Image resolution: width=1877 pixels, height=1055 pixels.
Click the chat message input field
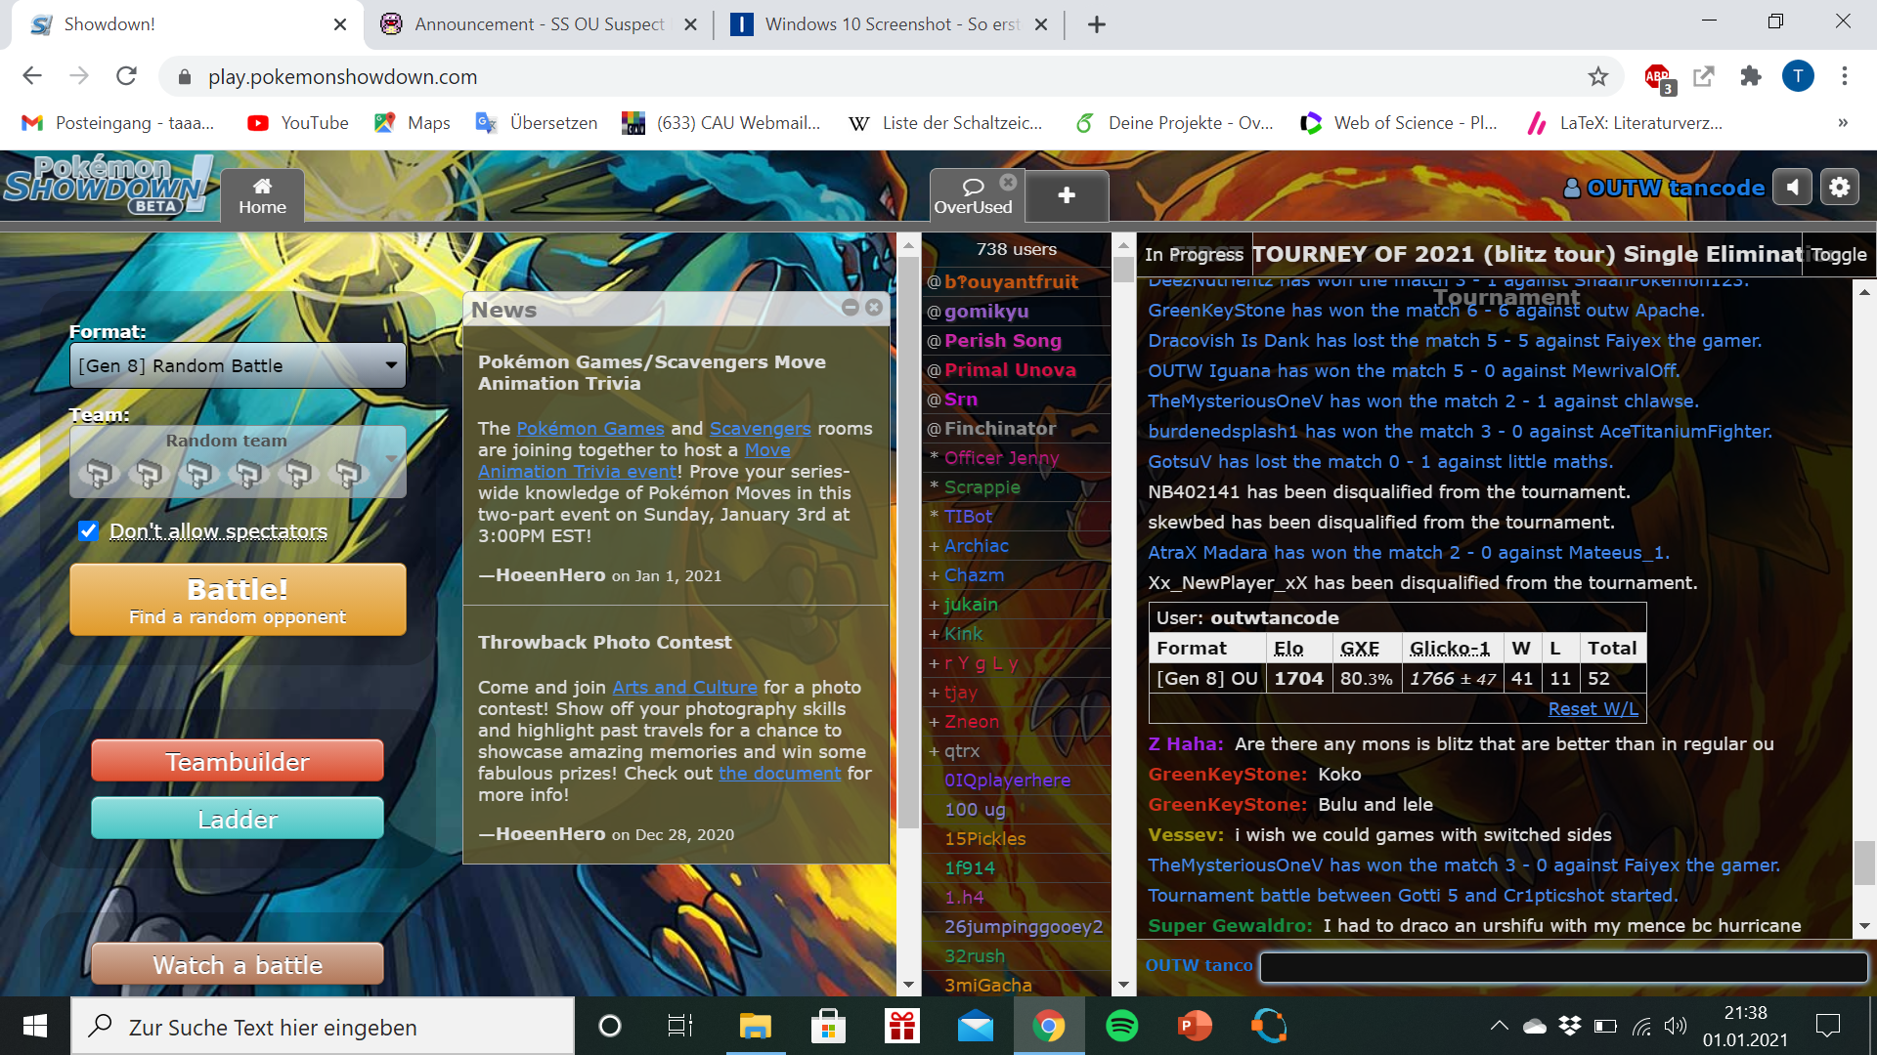click(1562, 966)
